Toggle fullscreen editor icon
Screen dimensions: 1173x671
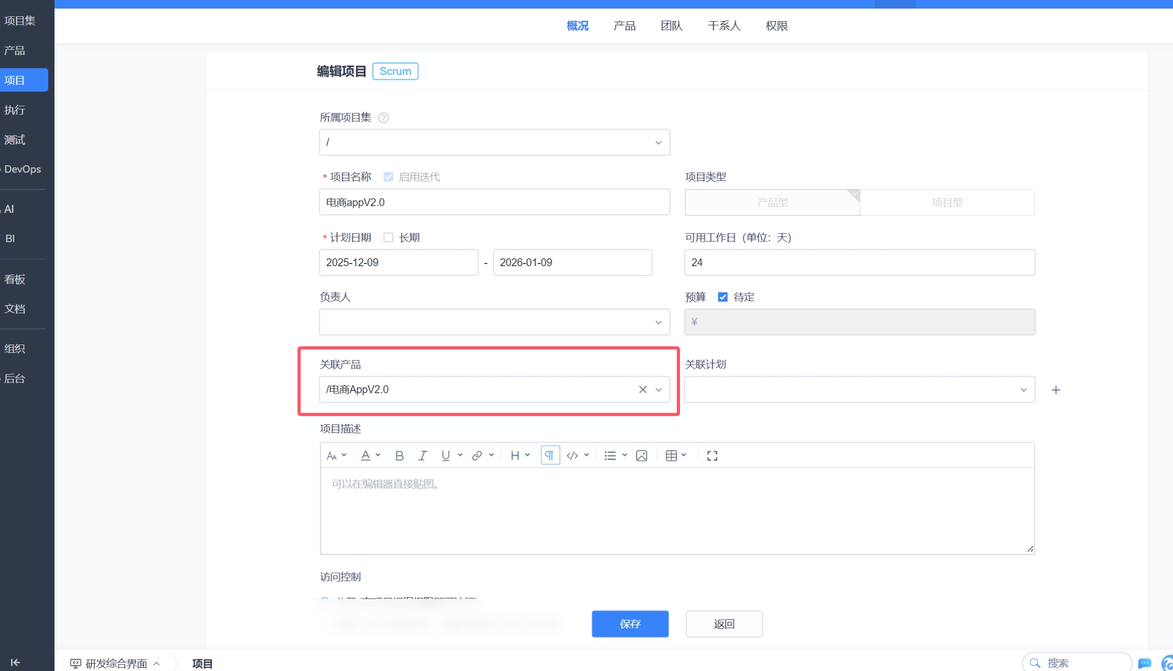click(712, 456)
